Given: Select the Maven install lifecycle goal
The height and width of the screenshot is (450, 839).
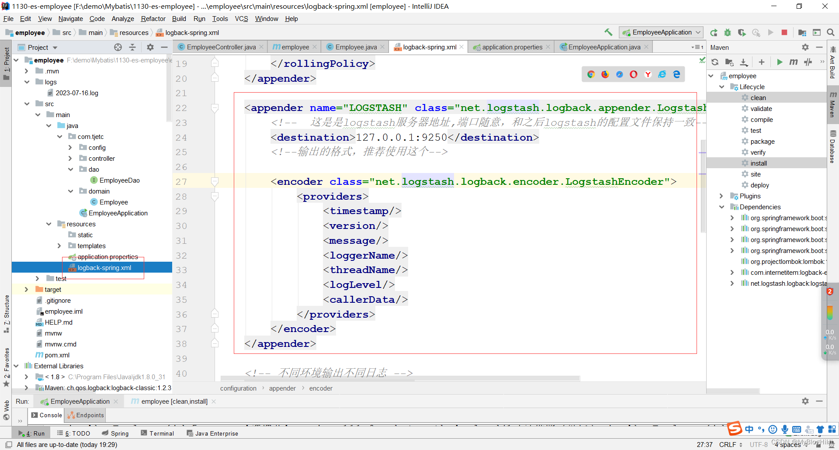Looking at the screenshot, I should [x=759, y=163].
